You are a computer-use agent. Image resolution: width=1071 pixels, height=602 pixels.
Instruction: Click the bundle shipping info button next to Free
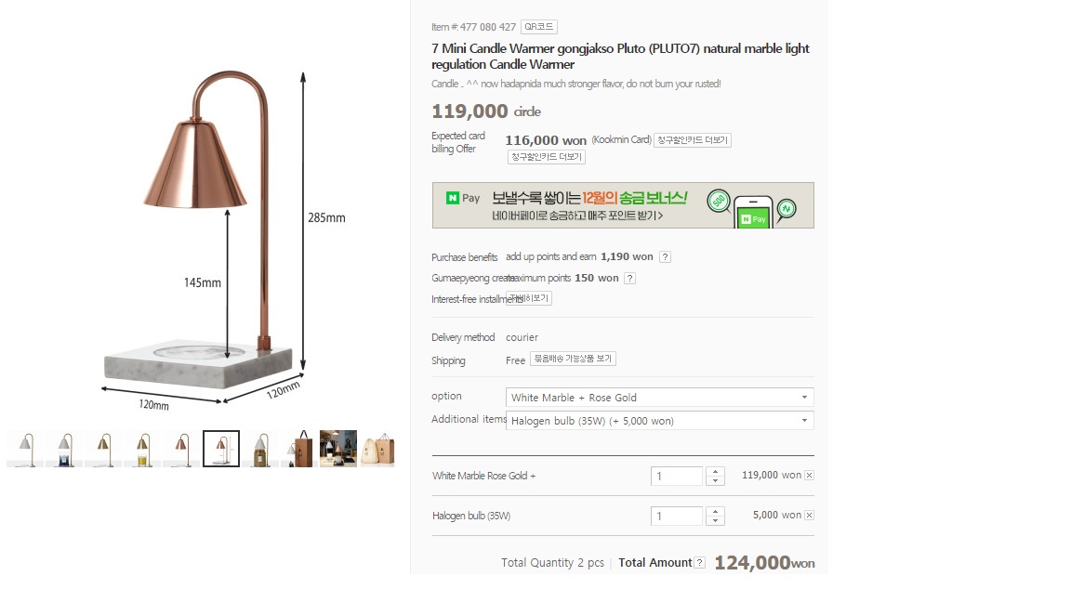point(573,360)
